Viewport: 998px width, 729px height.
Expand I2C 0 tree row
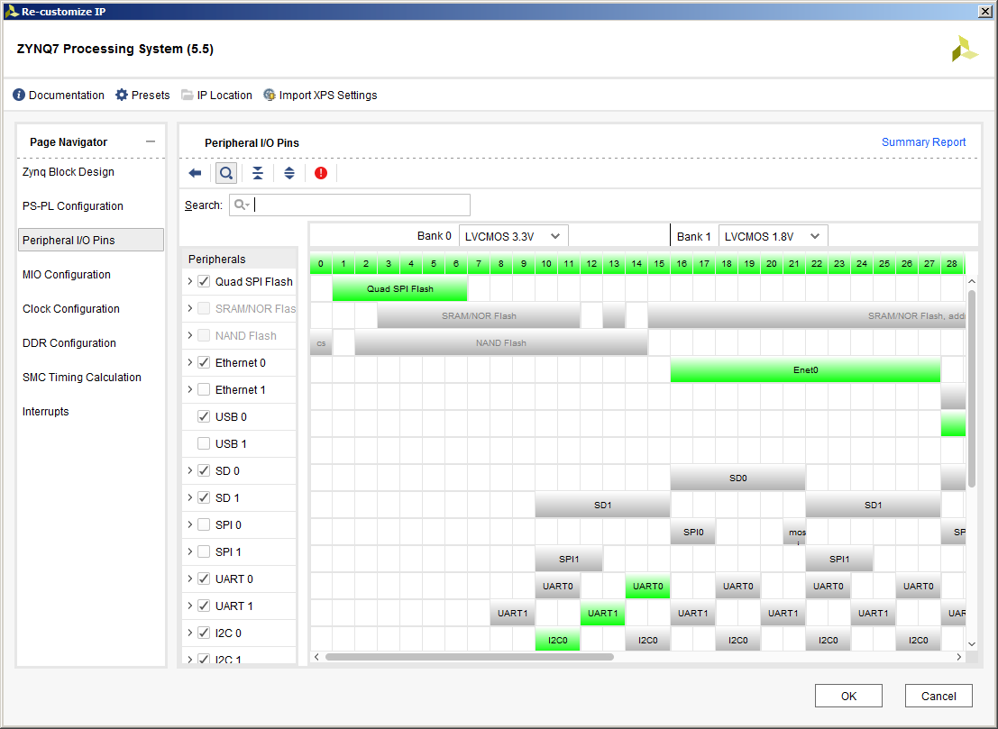point(189,633)
